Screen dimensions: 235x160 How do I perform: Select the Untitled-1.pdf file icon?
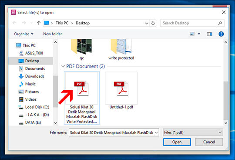121,89
